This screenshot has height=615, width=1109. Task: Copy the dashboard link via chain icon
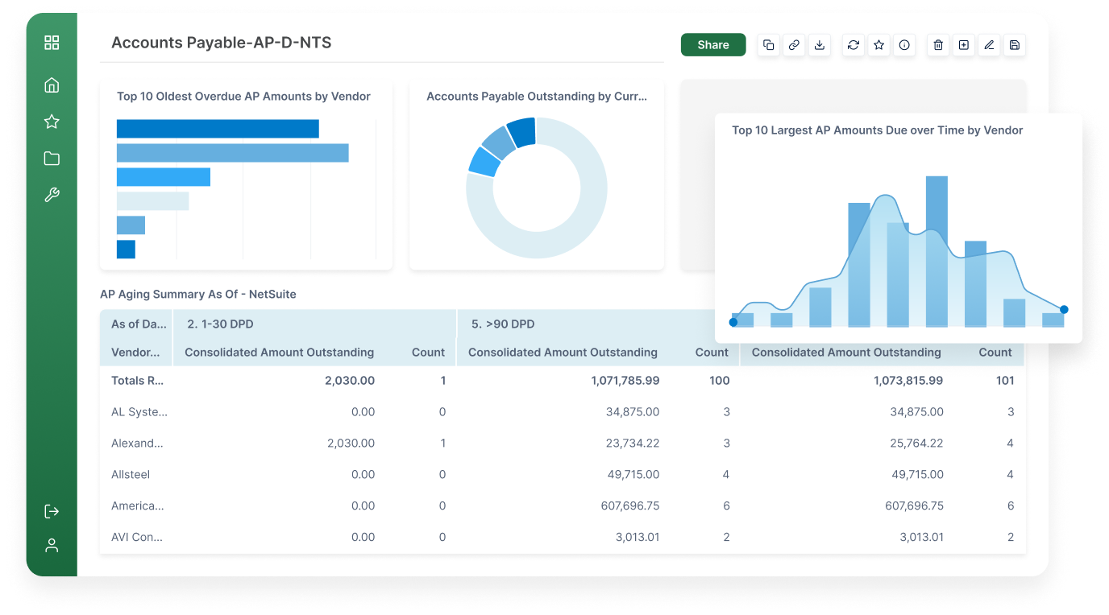point(794,45)
